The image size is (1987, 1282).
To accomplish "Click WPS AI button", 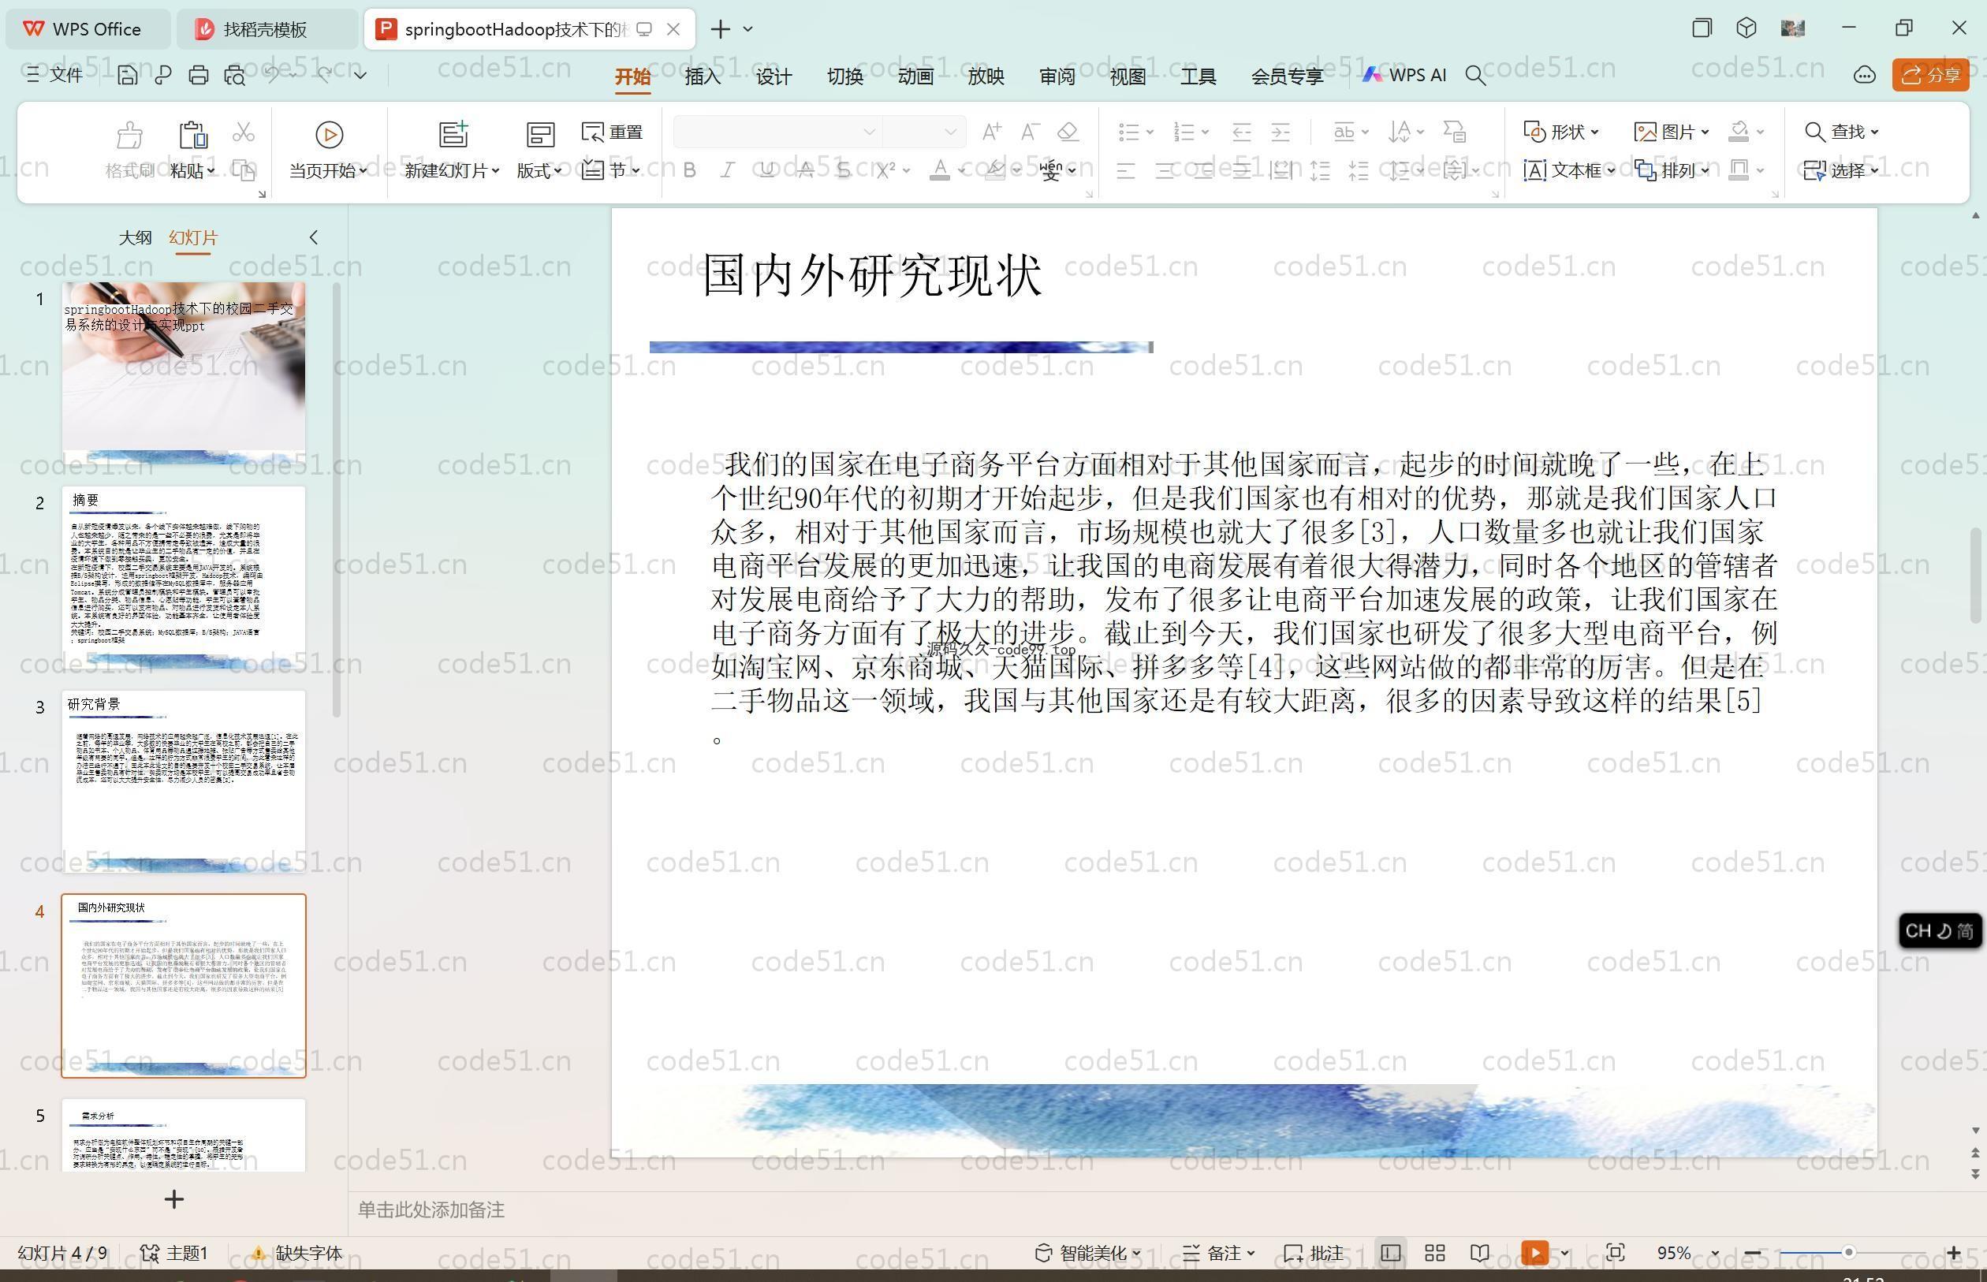I will (x=1404, y=75).
